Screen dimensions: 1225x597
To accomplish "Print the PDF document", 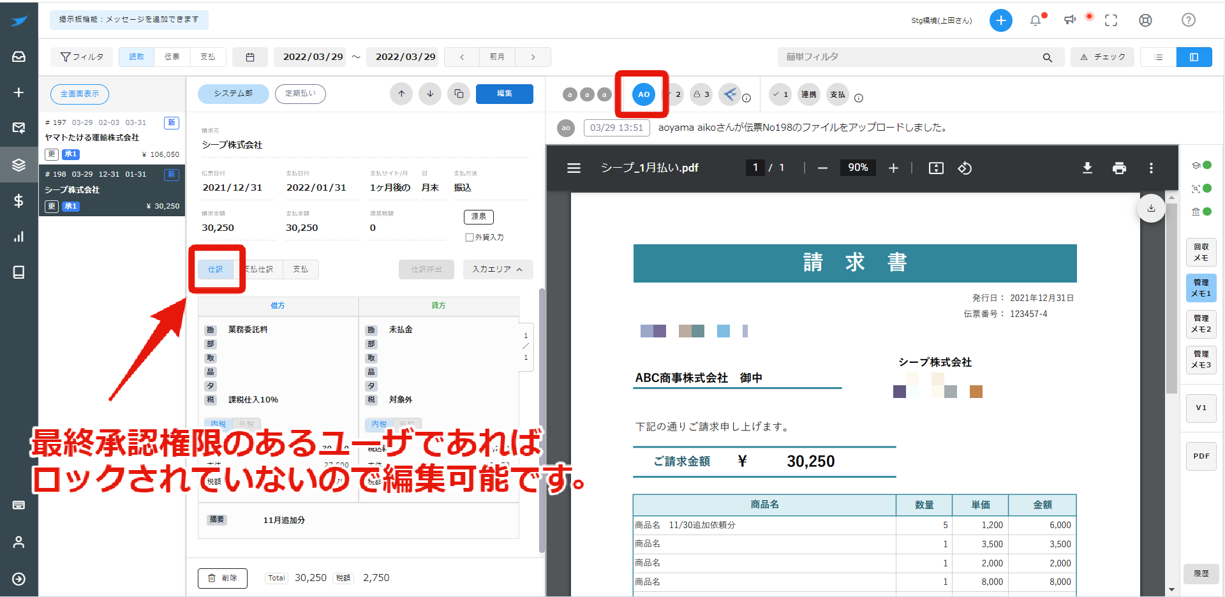I will (1119, 168).
